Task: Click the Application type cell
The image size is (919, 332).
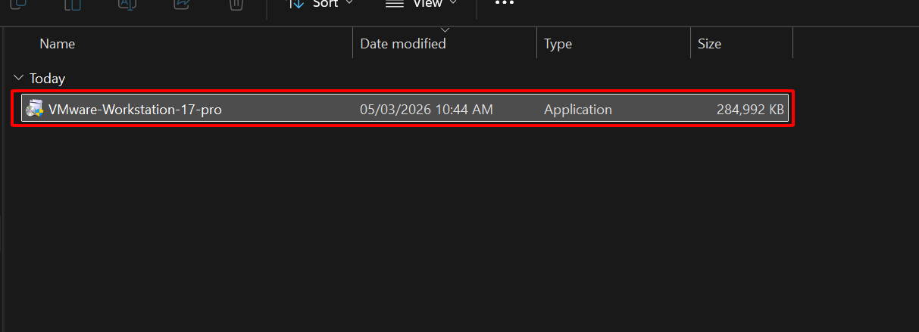Action: click(577, 110)
